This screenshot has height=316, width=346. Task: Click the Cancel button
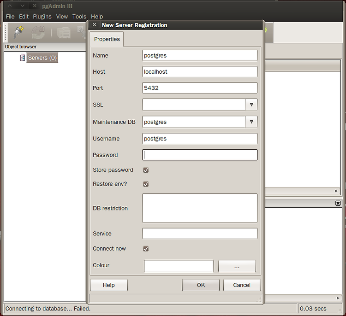tap(242, 285)
